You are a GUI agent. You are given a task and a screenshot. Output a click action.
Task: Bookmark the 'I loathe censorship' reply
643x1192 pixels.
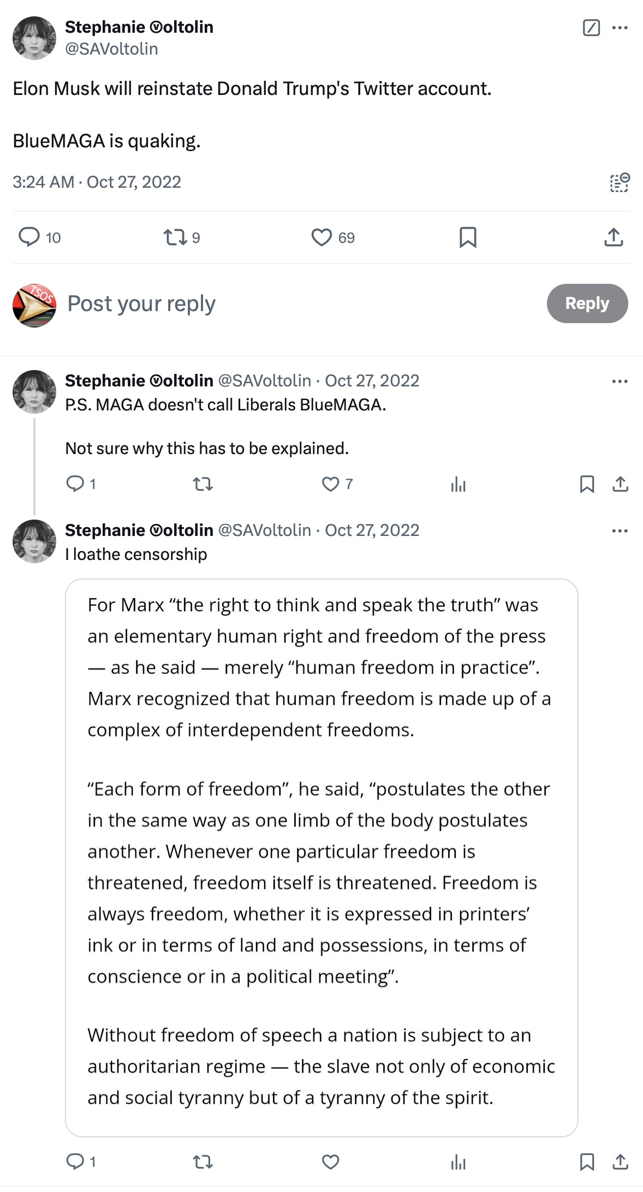click(587, 1162)
